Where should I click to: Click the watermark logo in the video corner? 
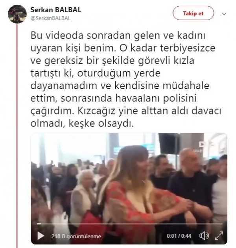click(202, 144)
